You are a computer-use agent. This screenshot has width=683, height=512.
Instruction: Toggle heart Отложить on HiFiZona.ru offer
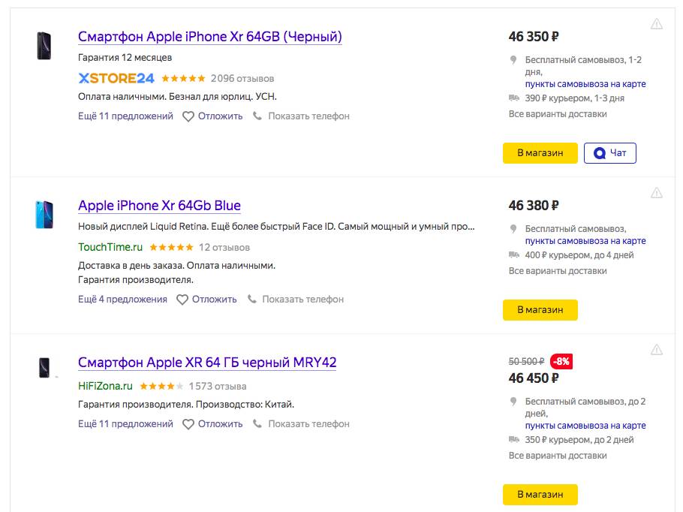[212, 424]
